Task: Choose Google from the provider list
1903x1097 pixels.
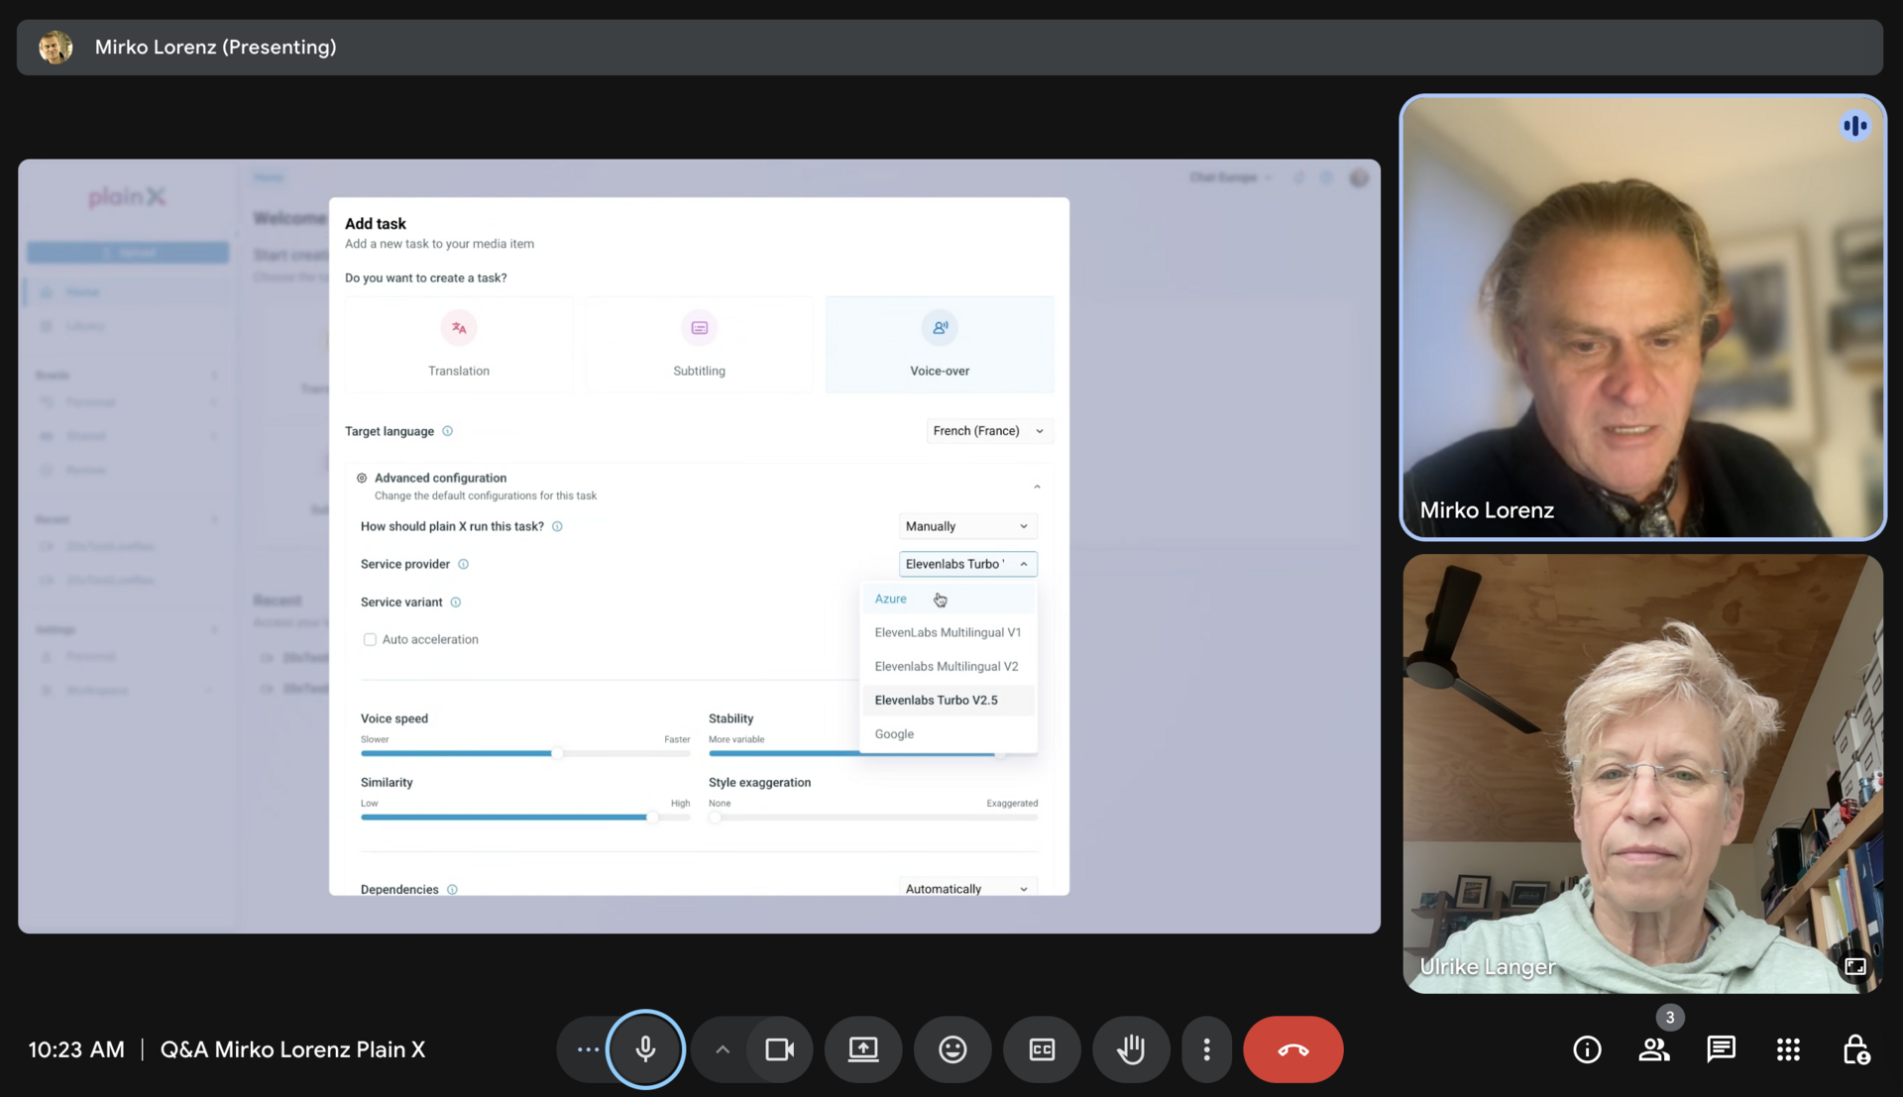Action: click(893, 733)
